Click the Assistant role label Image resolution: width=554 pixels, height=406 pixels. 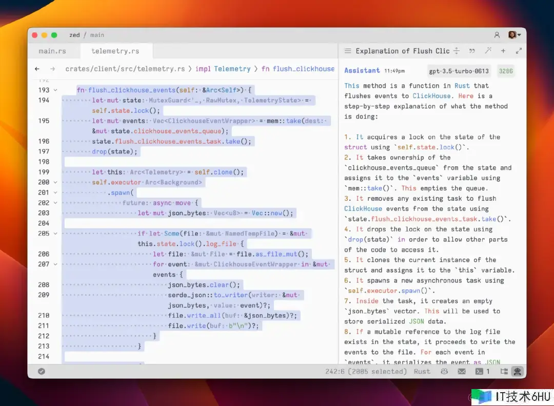(362, 70)
